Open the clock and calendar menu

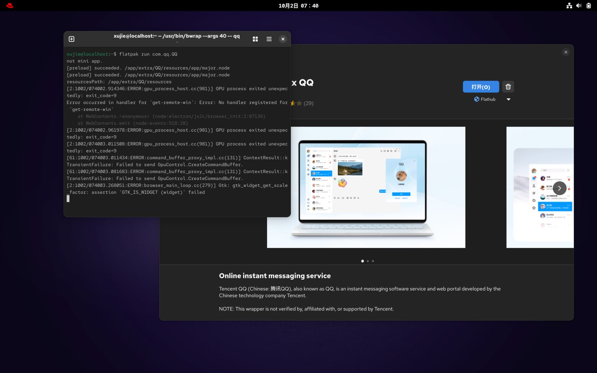click(298, 6)
